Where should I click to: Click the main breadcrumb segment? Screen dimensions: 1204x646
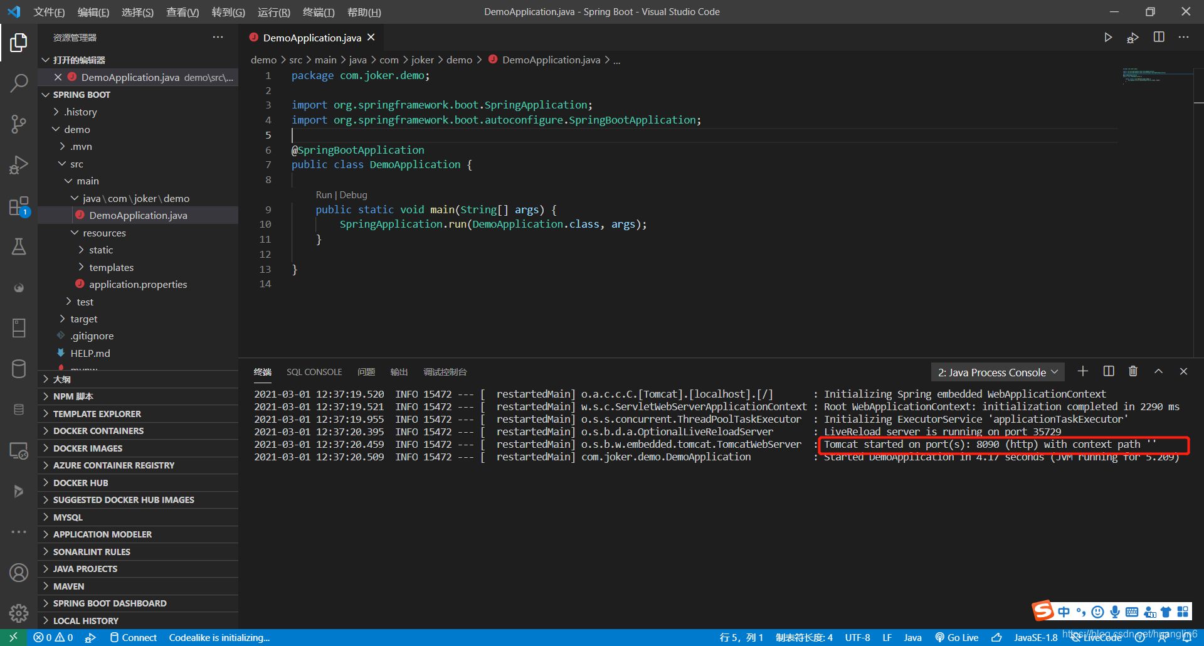pyautogui.click(x=325, y=60)
